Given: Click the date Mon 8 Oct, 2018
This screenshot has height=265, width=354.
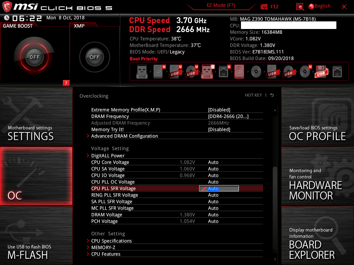Looking at the screenshot, I should pyautogui.click(x=65, y=18).
